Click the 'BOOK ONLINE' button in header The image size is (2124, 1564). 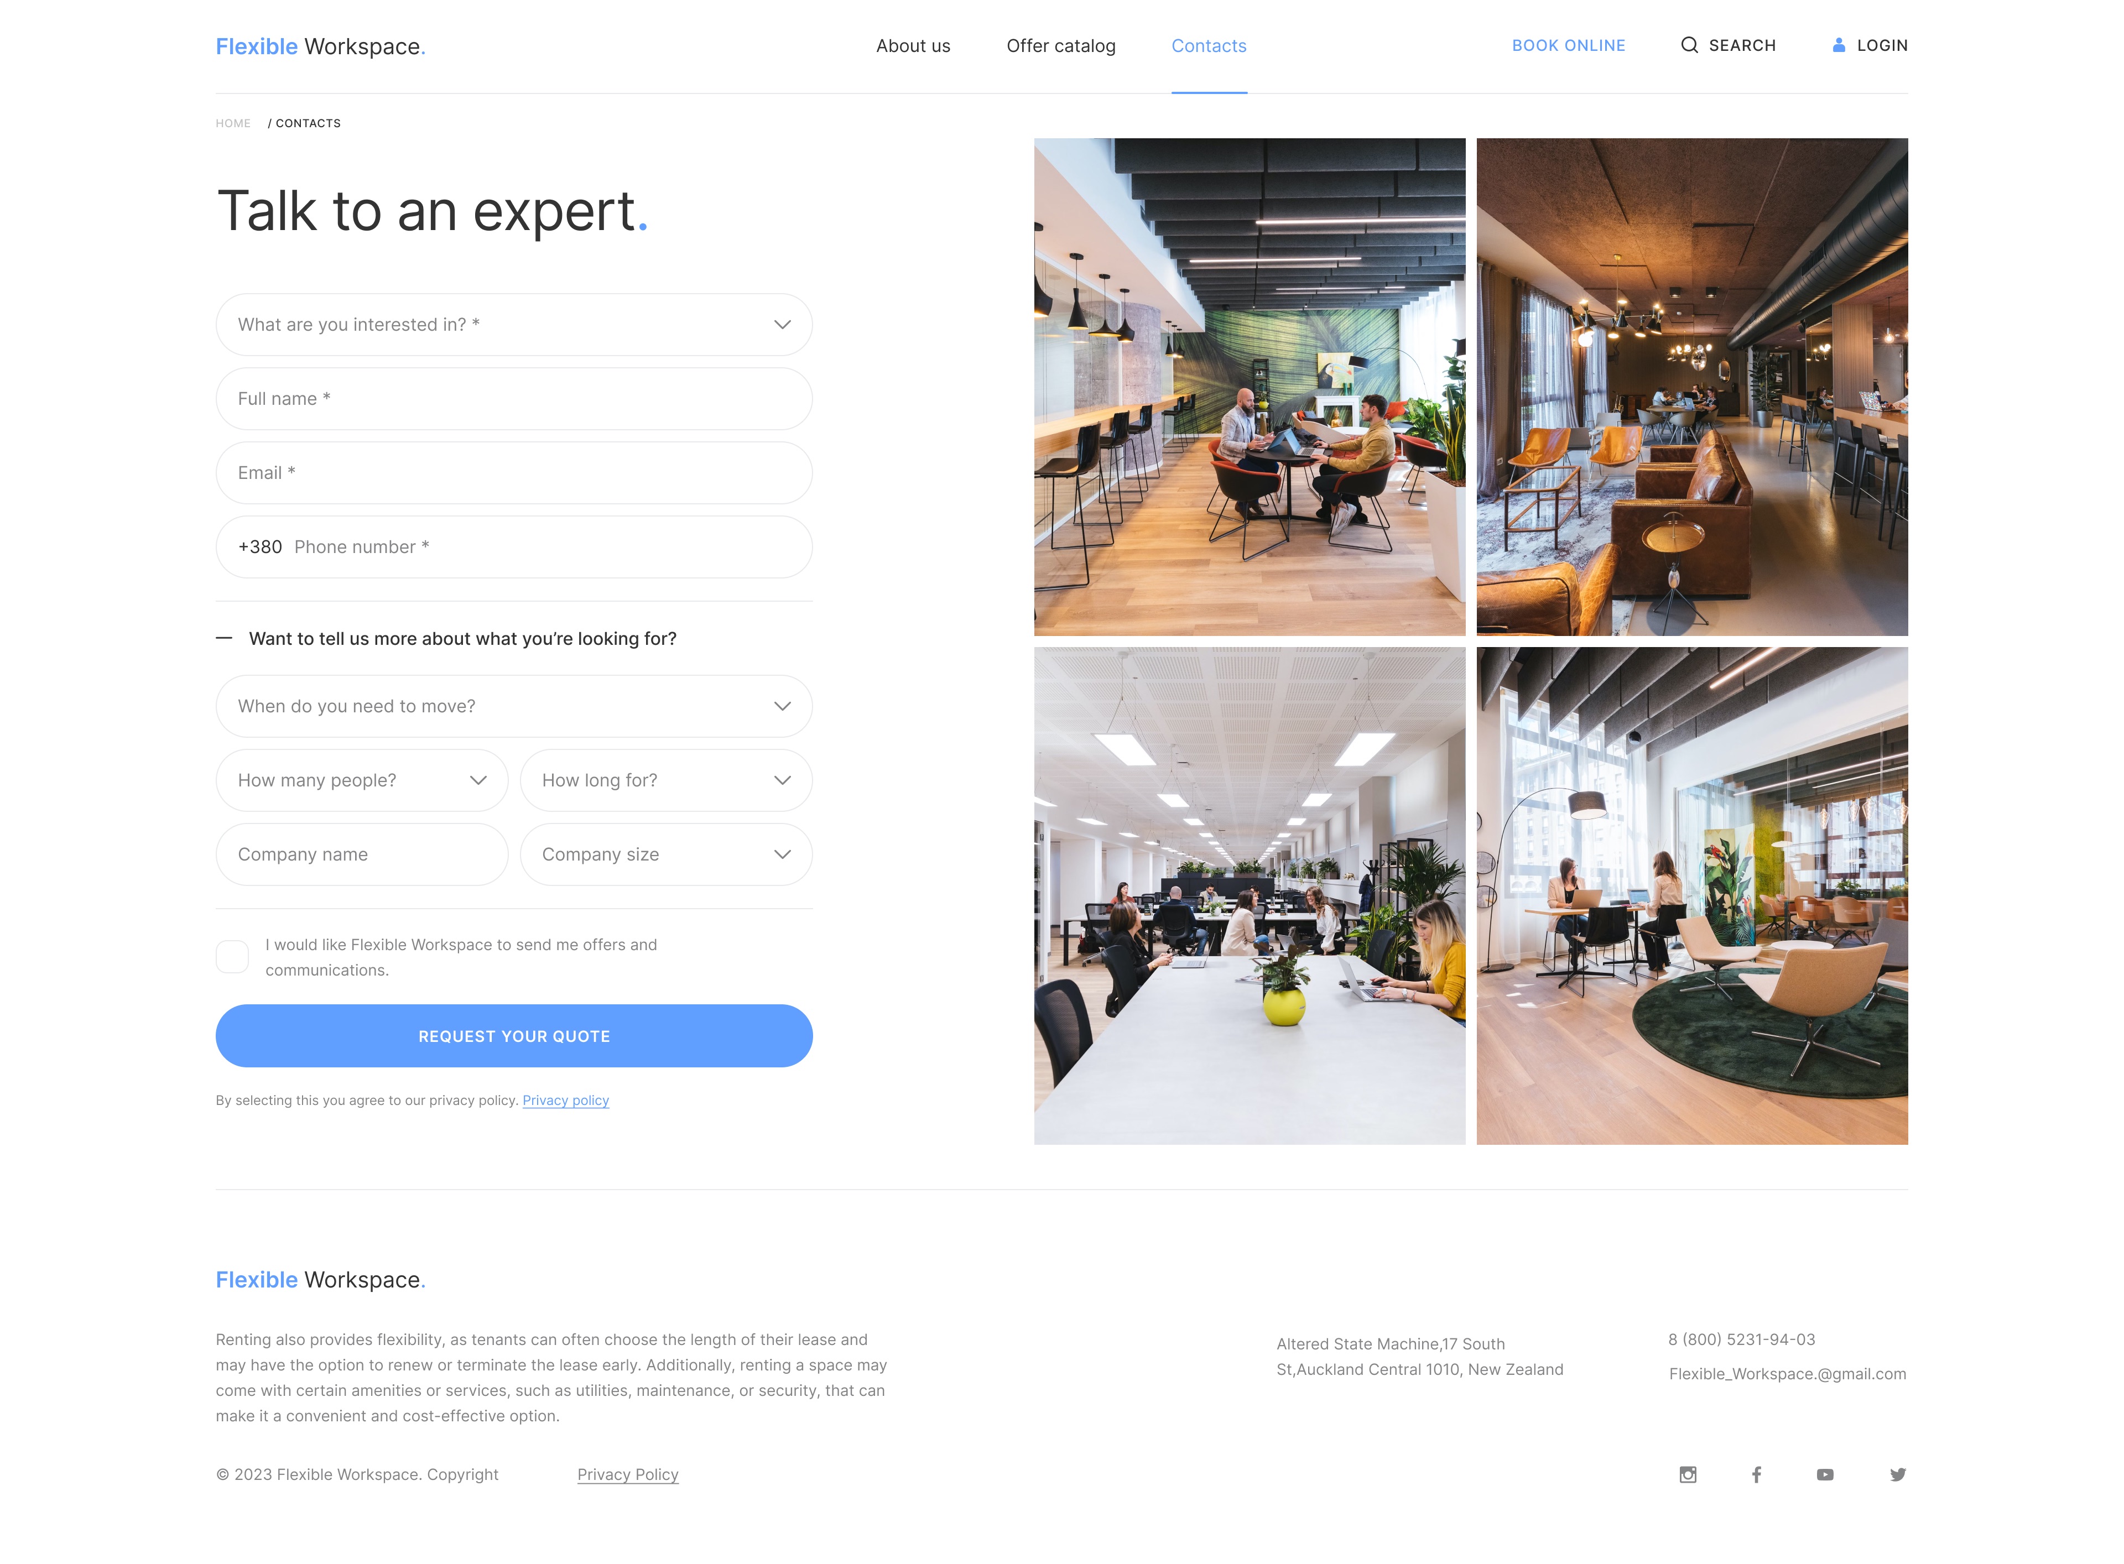(1568, 44)
